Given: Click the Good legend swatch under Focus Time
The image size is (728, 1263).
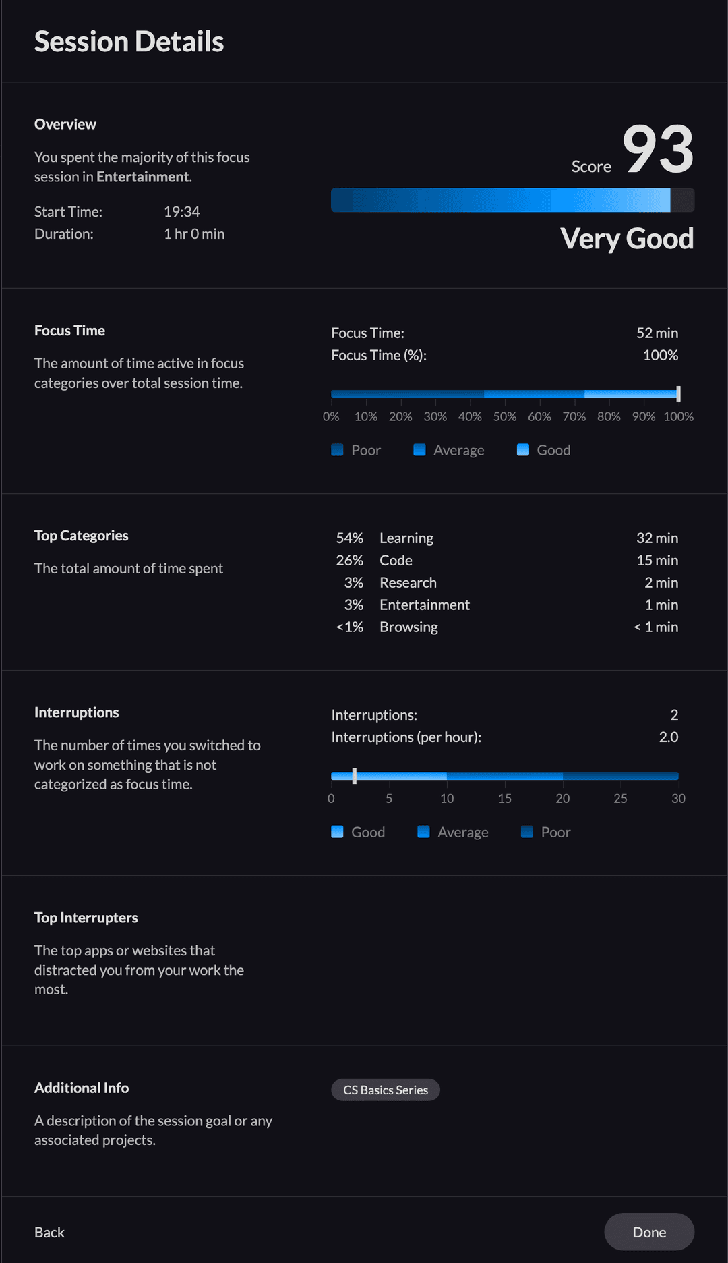Looking at the screenshot, I should (523, 450).
